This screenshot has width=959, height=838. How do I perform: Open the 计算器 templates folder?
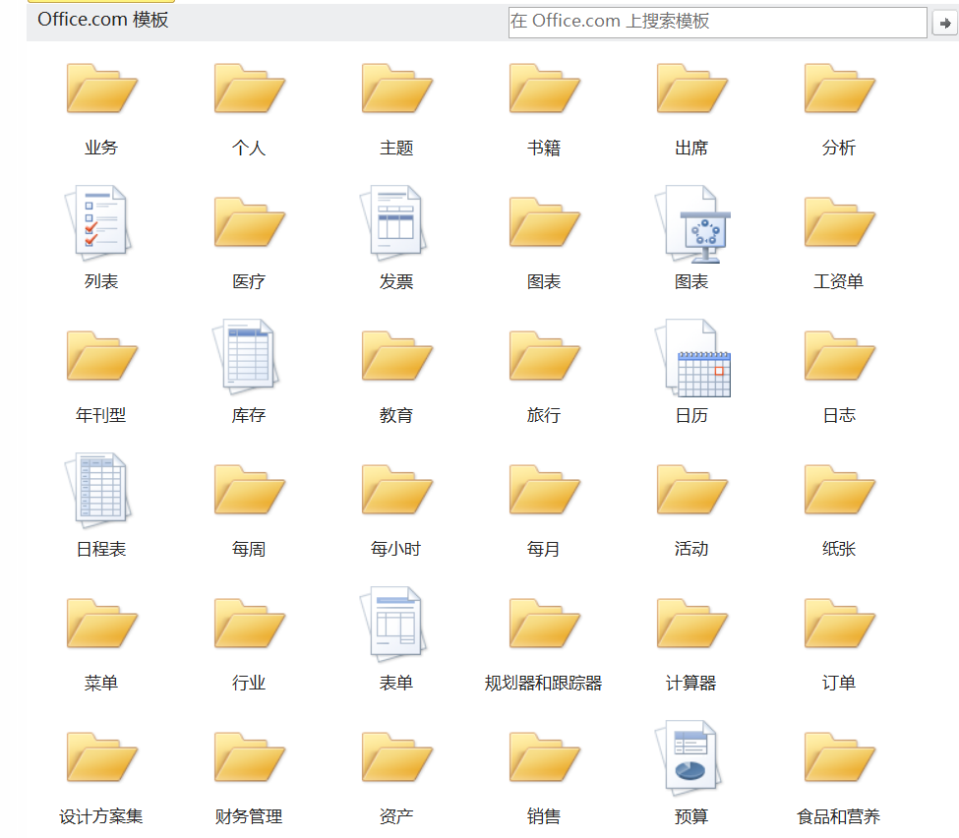tap(691, 625)
